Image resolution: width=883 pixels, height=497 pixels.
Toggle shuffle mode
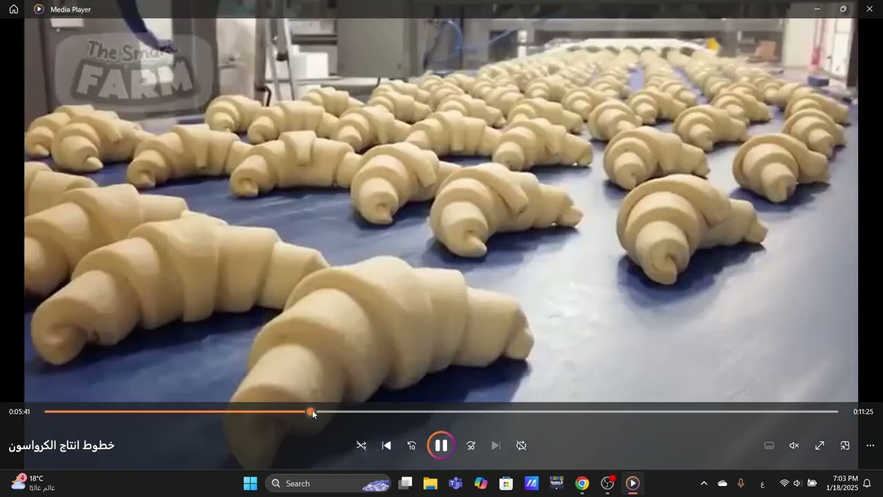point(361,445)
